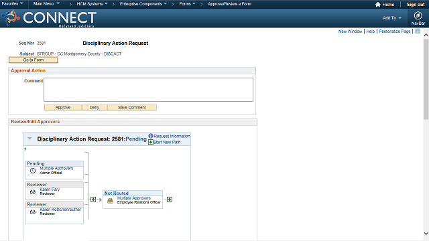Click the Not Routed step heading
The height and width of the screenshot is (241, 429).
pyautogui.click(x=116, y=193)
